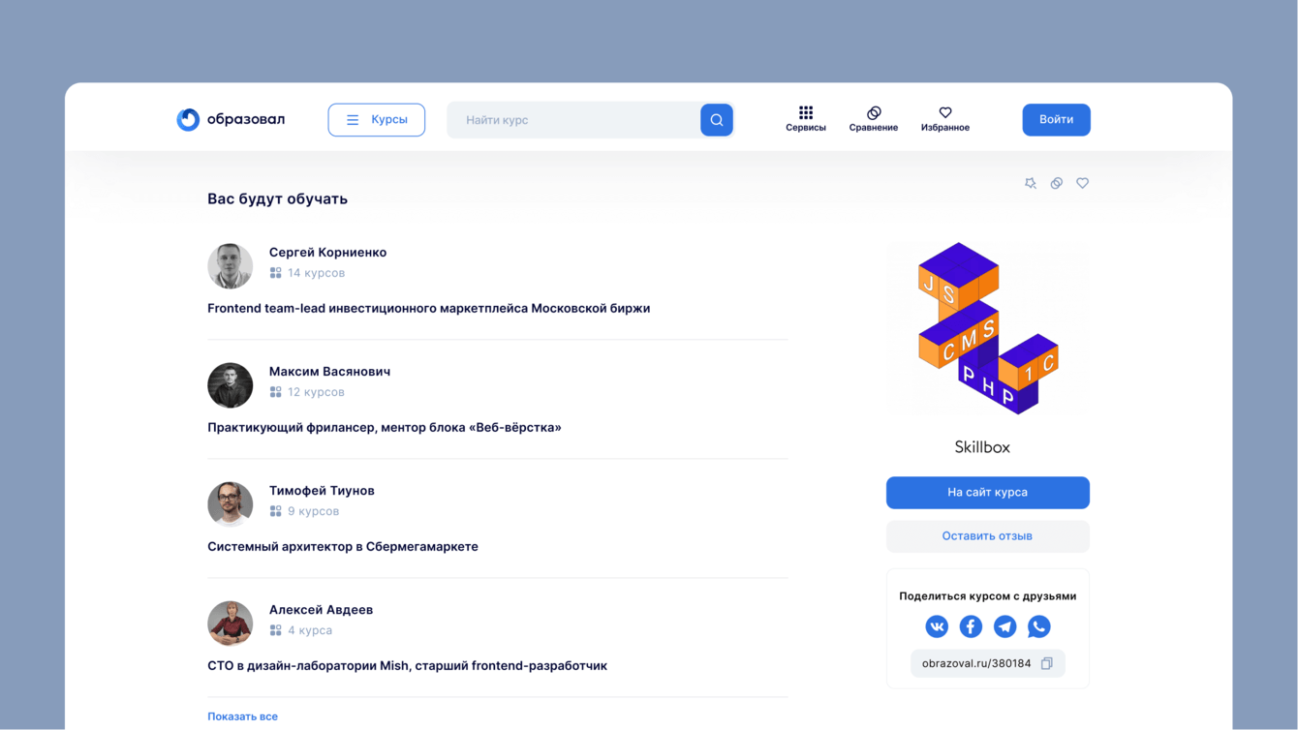Select the teacher name Максим Васянович
The width and height of the screenshot is (1298, 730).
[x=329, y=372]
